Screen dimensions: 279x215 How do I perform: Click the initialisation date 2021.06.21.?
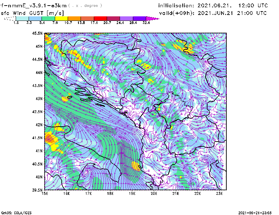214,6
